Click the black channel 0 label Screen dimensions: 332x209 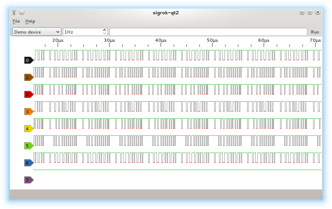point(28,61)
